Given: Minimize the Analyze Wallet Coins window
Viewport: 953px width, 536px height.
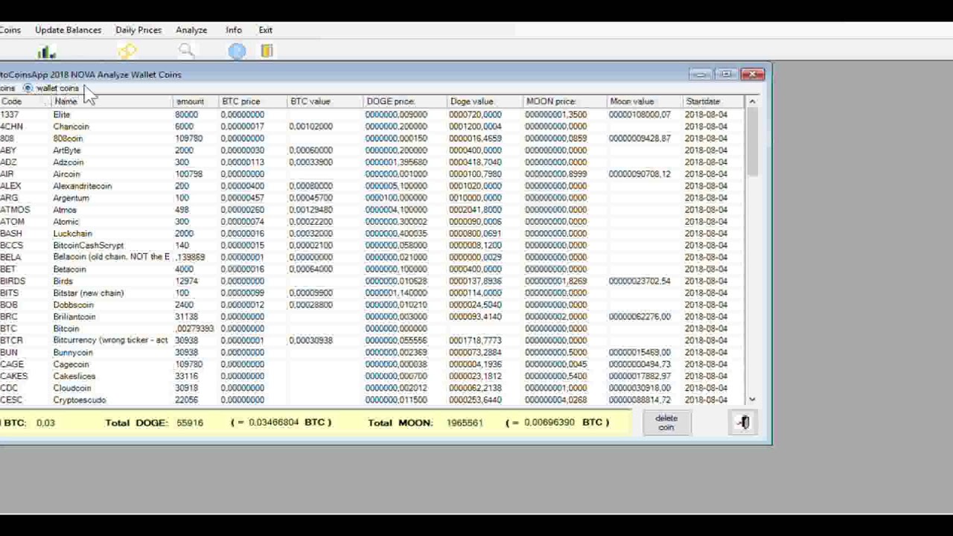Looking at the screenshot, I should 700,74.
